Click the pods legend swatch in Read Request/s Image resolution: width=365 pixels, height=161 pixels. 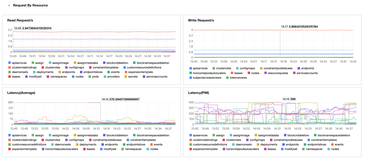point(90,77)
